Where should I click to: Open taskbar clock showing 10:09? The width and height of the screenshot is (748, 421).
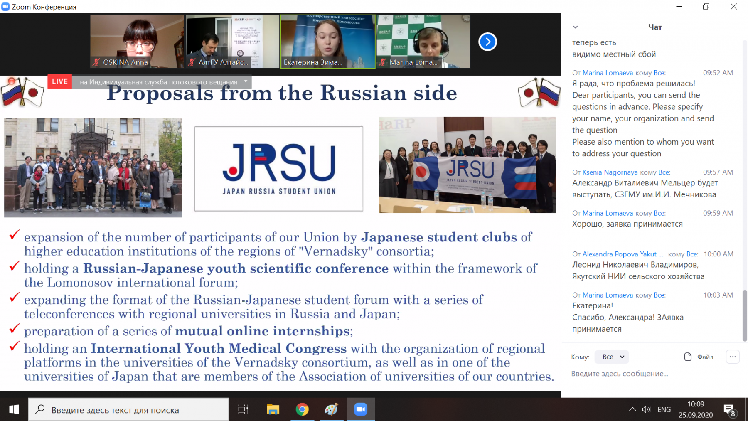pos(696,409)
